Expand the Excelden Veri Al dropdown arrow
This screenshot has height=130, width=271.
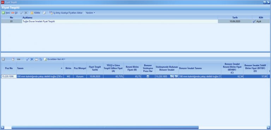pyautogui.click(x=65, y=59)
